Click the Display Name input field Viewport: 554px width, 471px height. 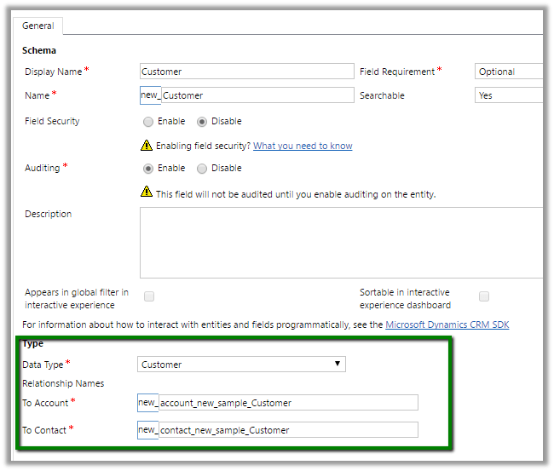tap(246, 72)
